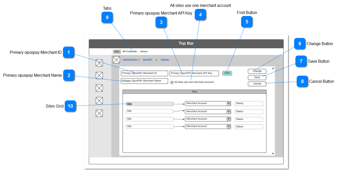
Task: Open the OpusPAY breadcrumb link
Action: click(x=147, y=60)
